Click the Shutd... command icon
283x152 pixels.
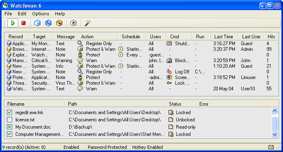(169, 44)
